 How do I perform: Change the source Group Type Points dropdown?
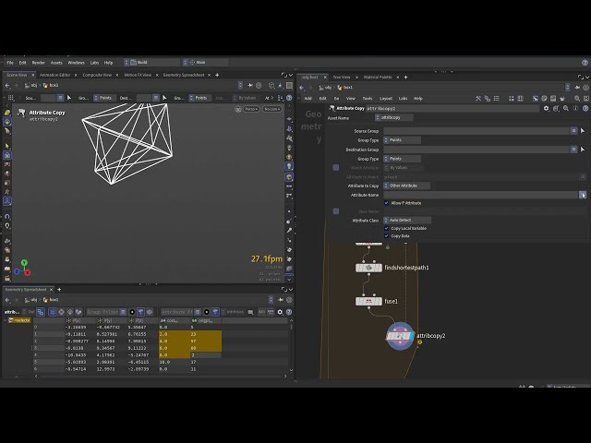(403, 140)
